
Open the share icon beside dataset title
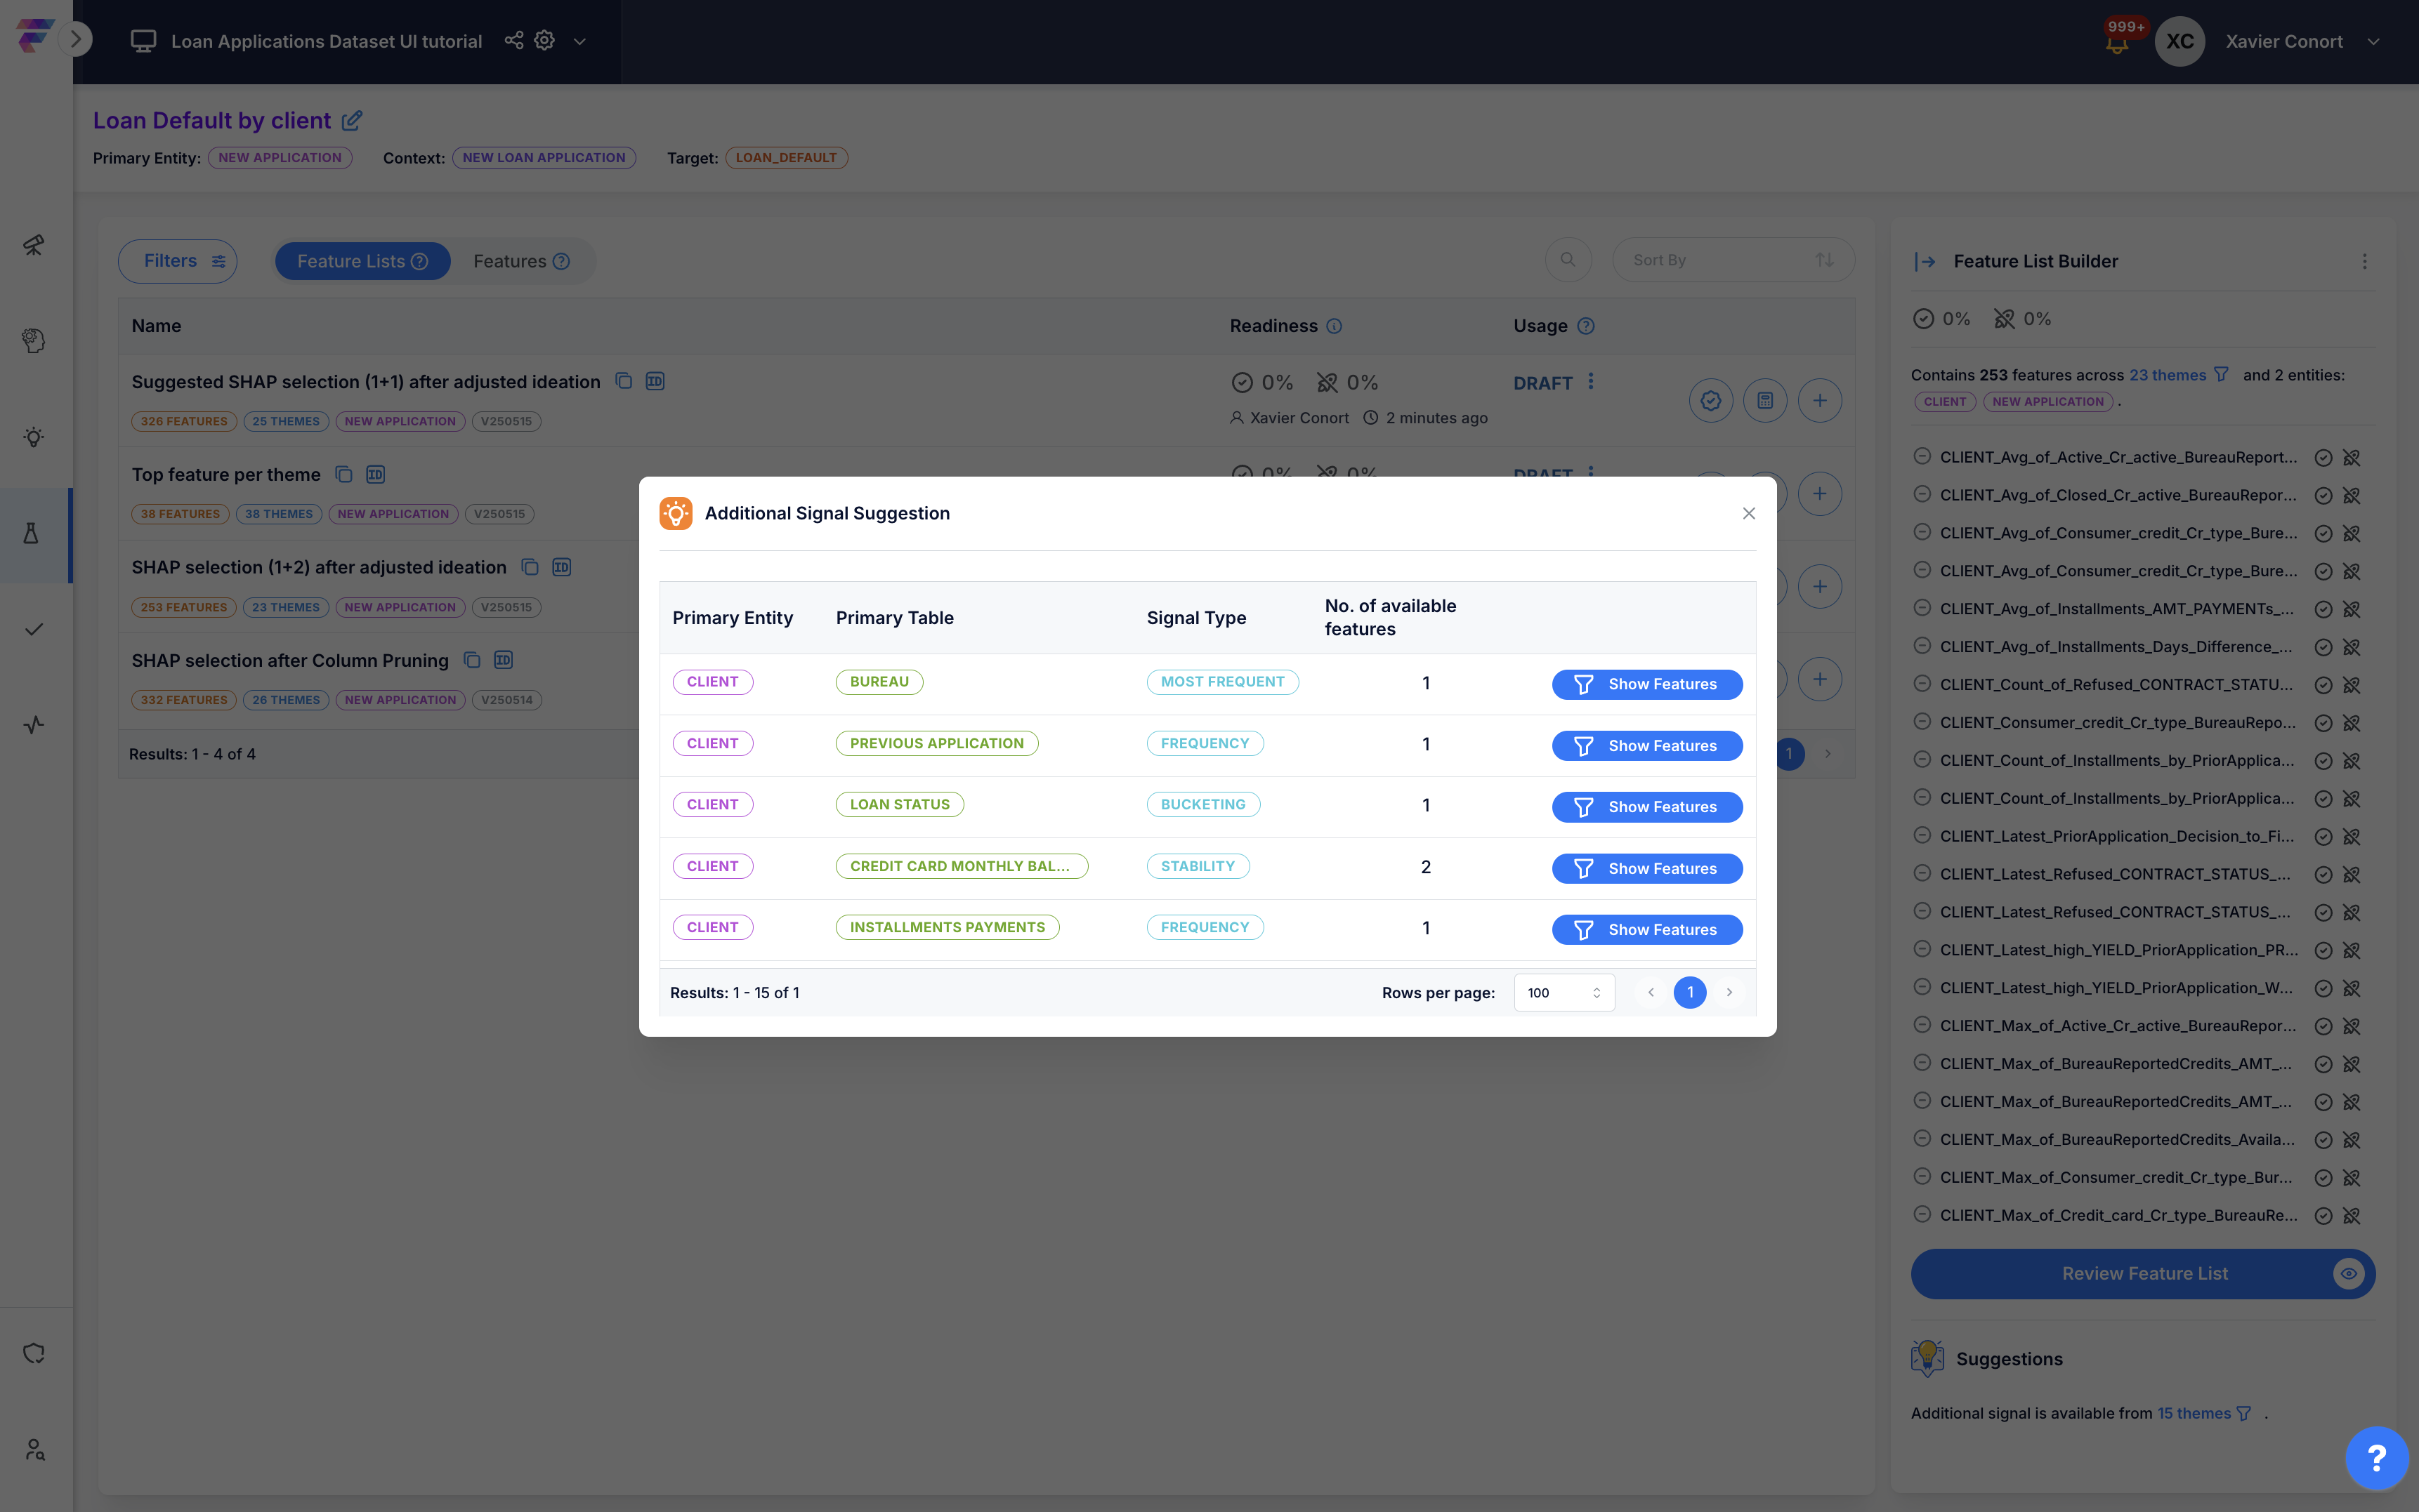coord(513,40)
